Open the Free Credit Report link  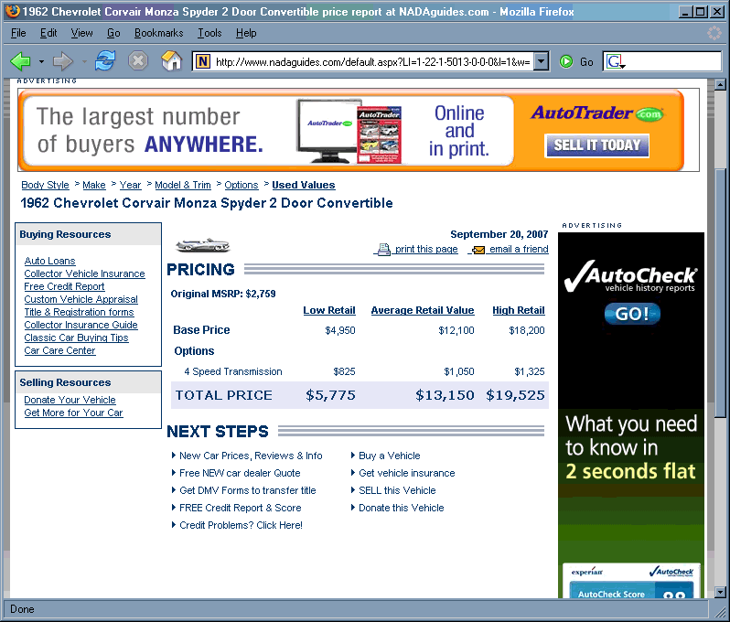[x=64, y=286]
